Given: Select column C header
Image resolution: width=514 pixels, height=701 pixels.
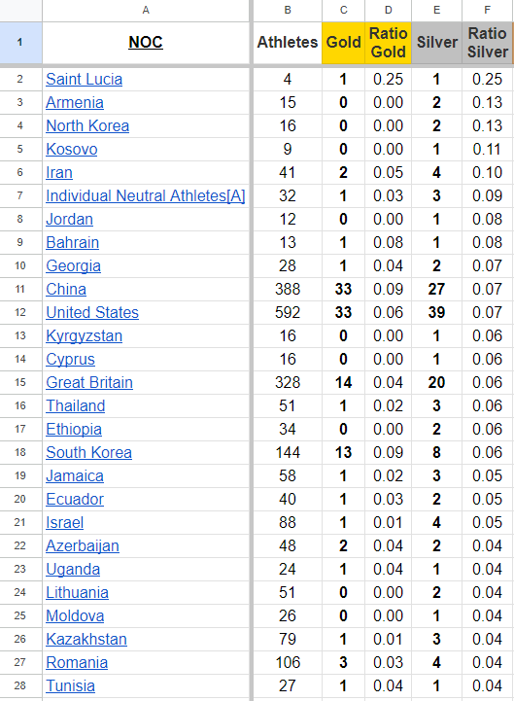Looking at the screenshot, I should (343, 11).
